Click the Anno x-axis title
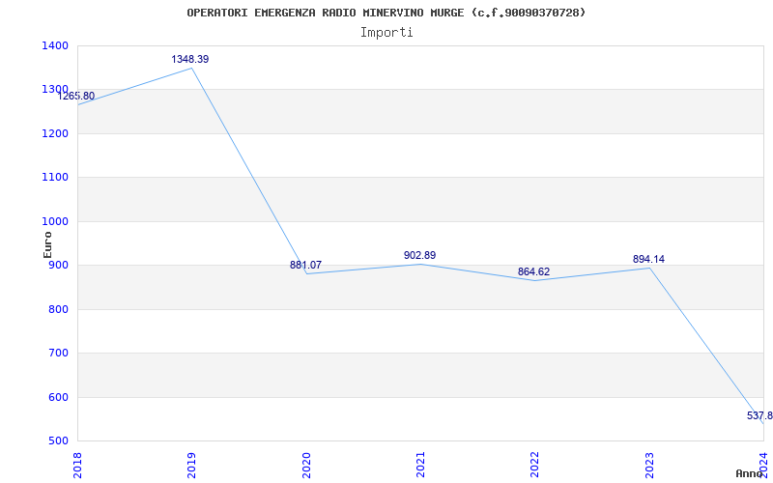The width and height of the screenshot is (773, 483). tap(750, 473)
